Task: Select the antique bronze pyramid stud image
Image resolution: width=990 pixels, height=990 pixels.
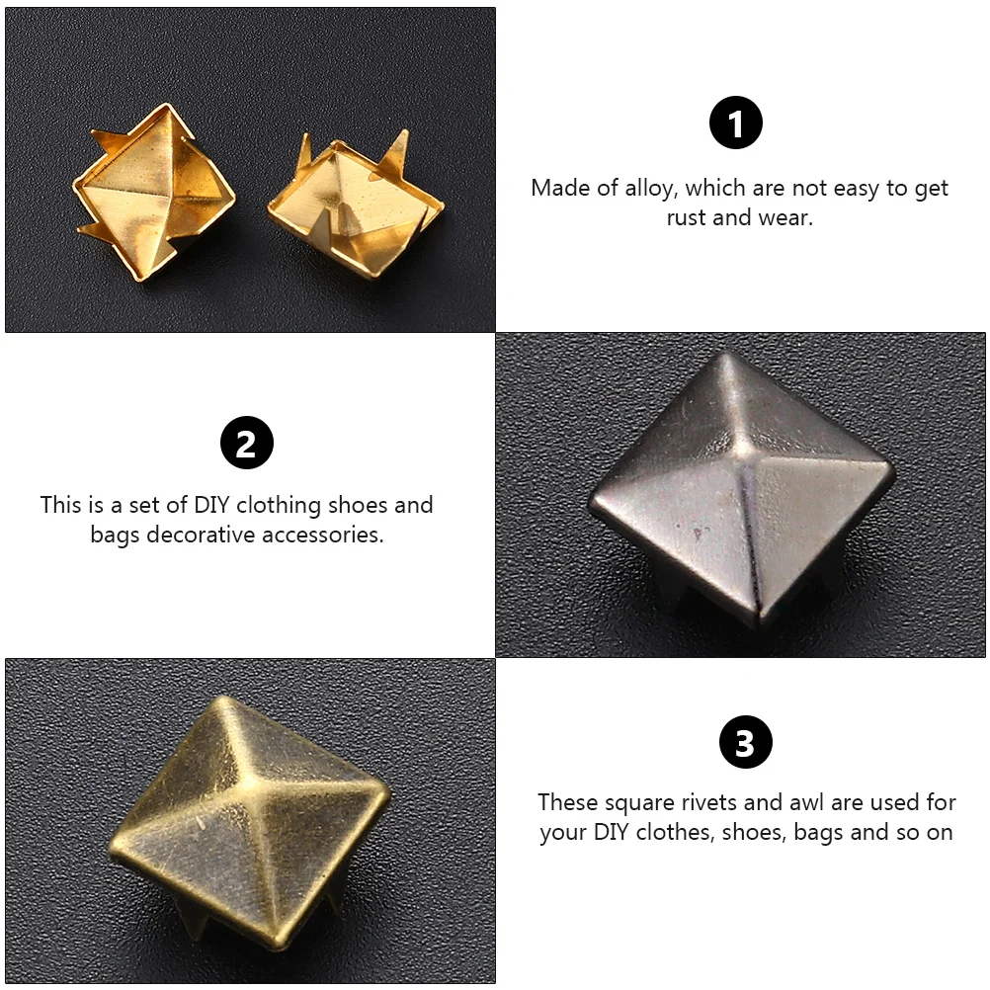Action: pos(250,821)
